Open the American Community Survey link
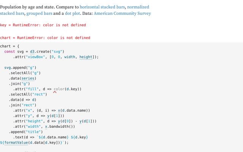Screen dimensions: 243x152 (x=122, y=13)
